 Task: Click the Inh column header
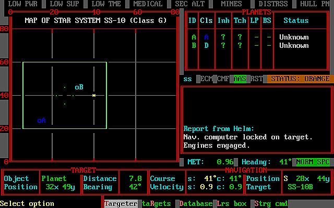223,20
